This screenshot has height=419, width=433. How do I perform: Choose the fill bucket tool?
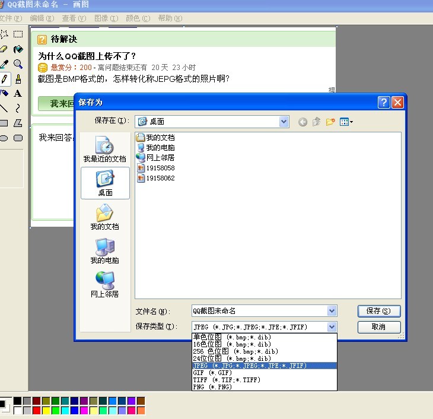click(x=18, y=49)
